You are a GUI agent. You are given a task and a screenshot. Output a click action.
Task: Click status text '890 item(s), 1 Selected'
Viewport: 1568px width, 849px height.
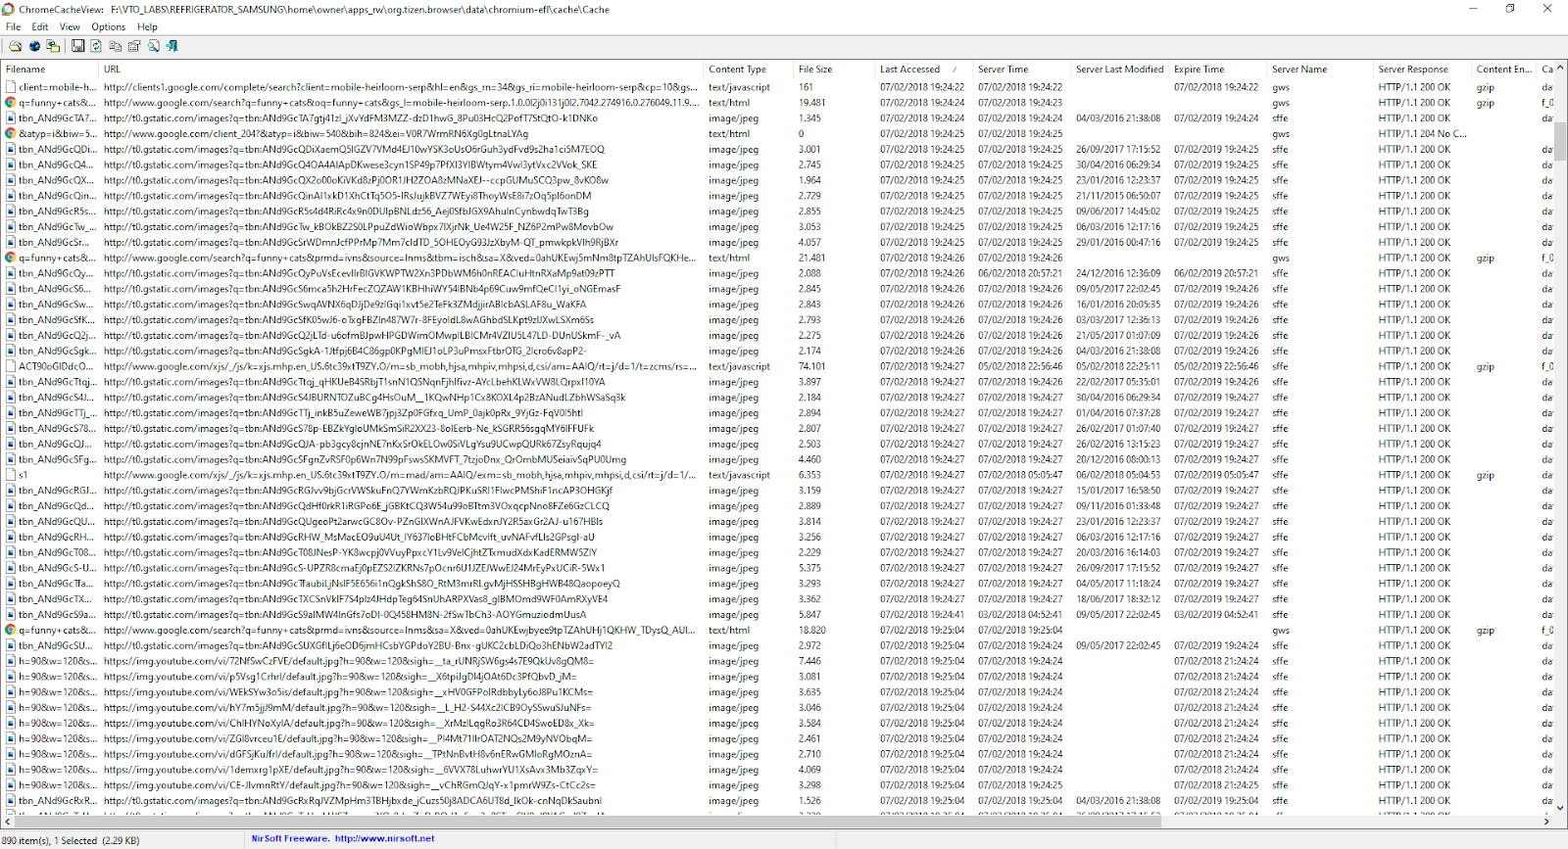coord(49,840)
